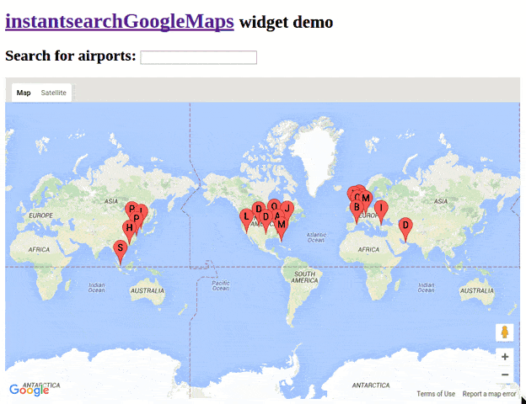Open the instantsearchGoogleMaps link
This screenshot has width=526, height=404.
click(120, 21)
